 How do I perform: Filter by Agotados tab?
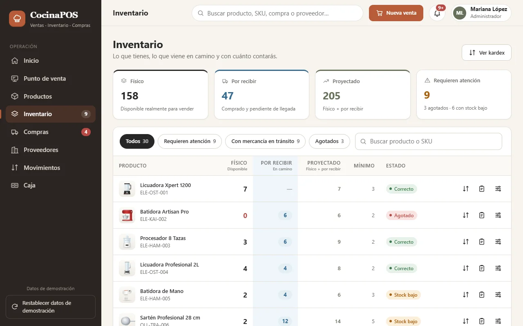329,141
